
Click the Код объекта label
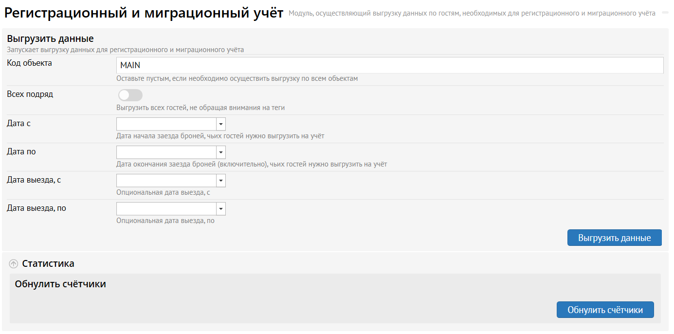tap(30, 63)
